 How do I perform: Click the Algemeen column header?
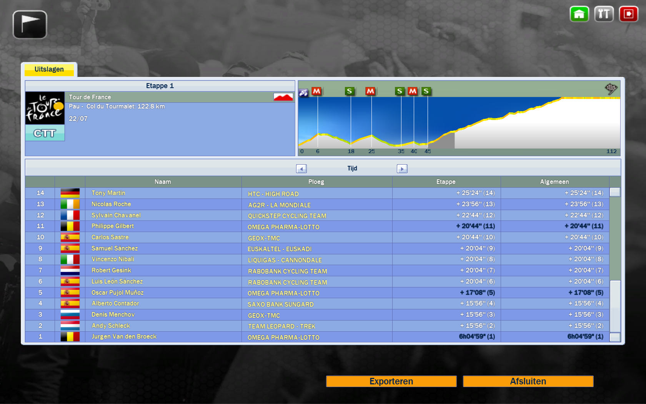[554, 182]
